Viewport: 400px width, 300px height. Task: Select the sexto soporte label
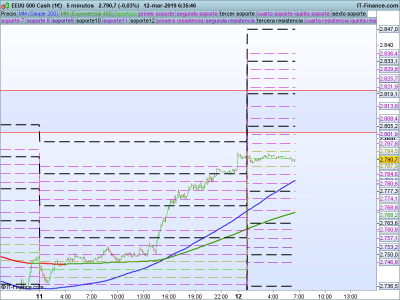pyautogui.click(x=349, y=13)
